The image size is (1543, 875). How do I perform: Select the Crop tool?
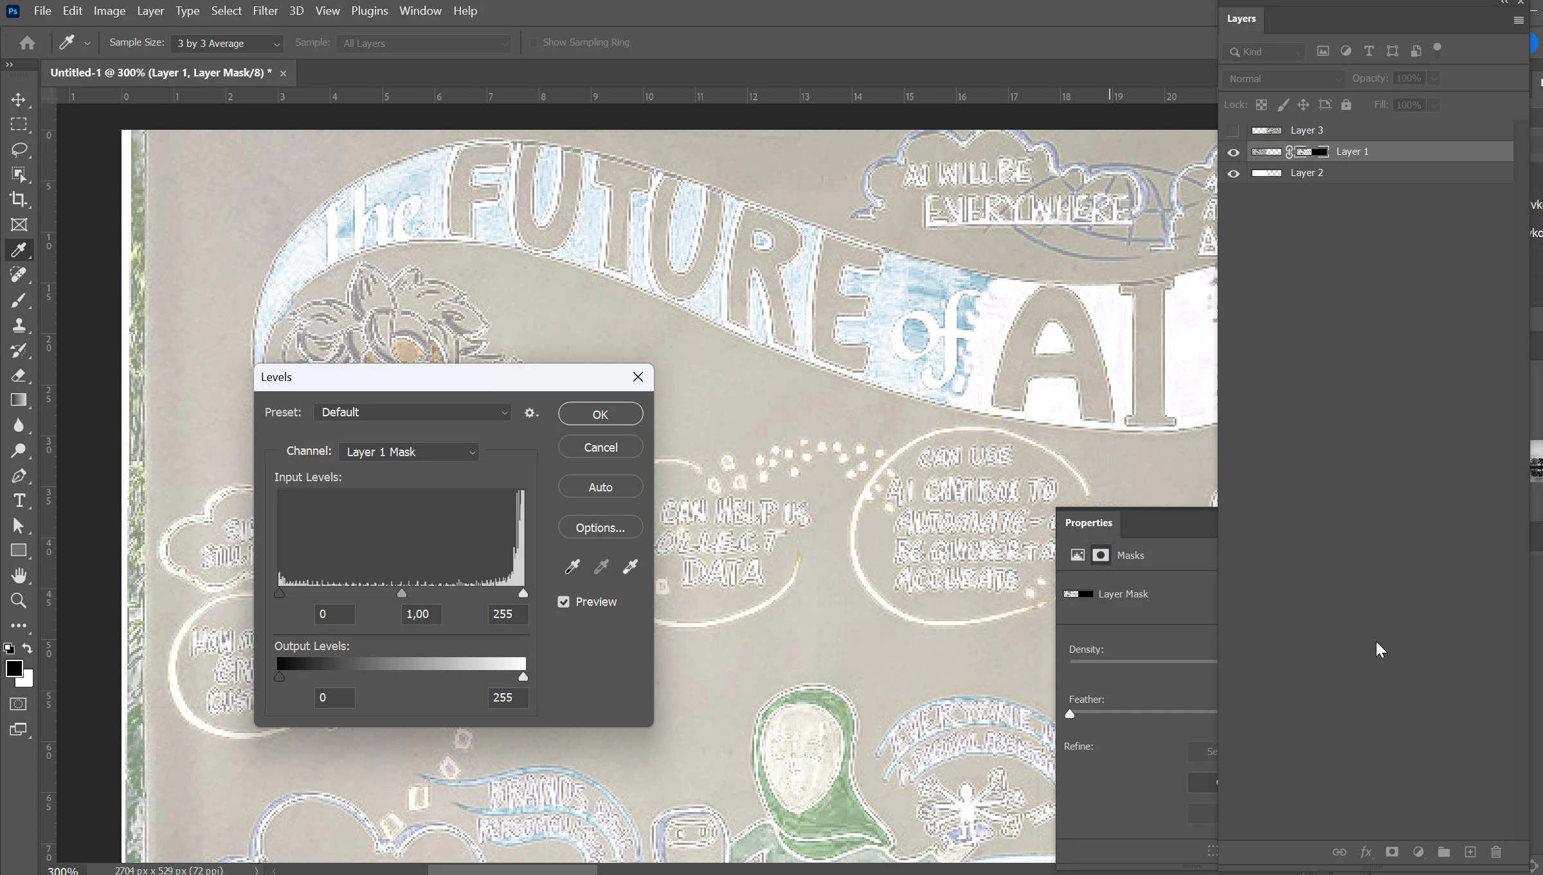click(x=18, y=199)
